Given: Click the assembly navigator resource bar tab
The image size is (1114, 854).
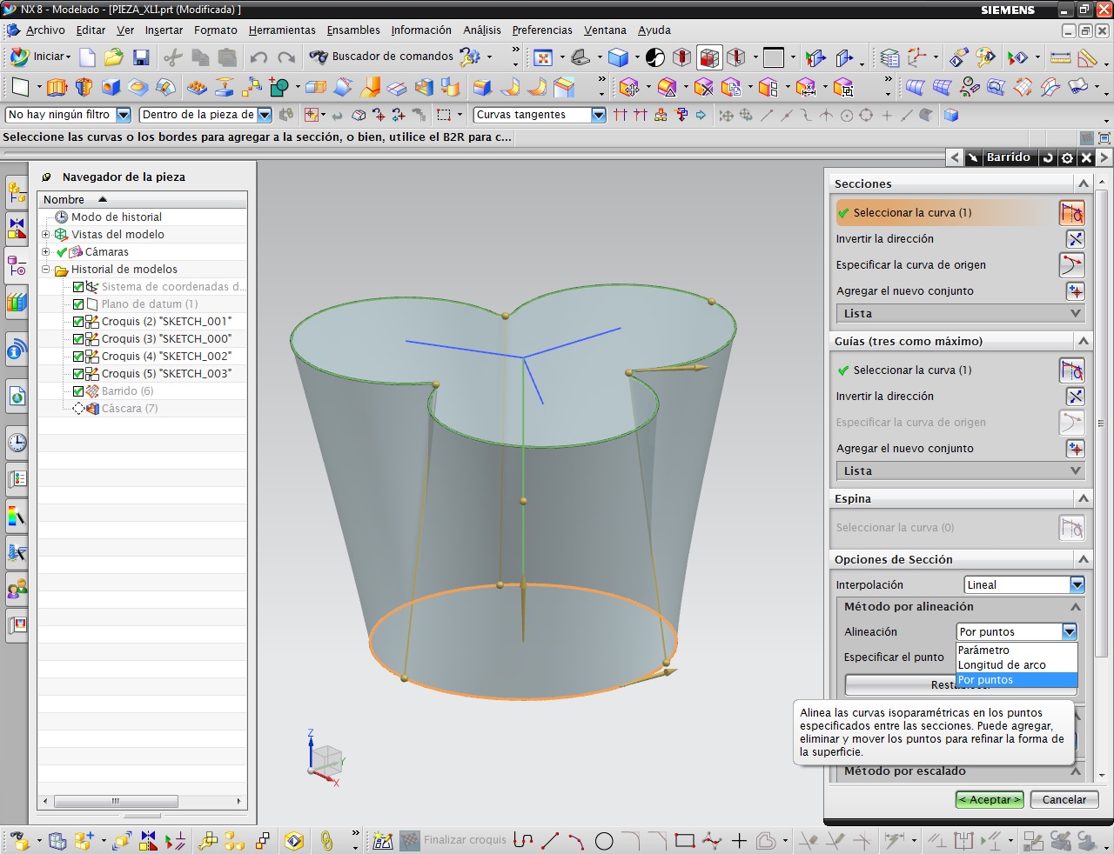Looking at the screenshot, I should coord(17,191).
